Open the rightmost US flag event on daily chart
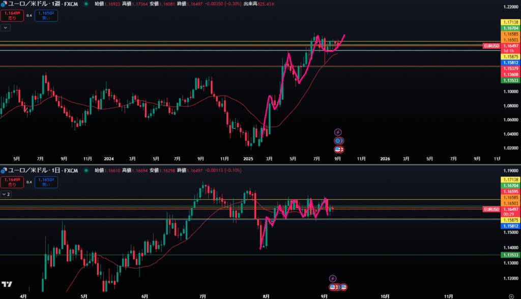The height and width of the screenshot is (299, 521). [x=343, y=287]
